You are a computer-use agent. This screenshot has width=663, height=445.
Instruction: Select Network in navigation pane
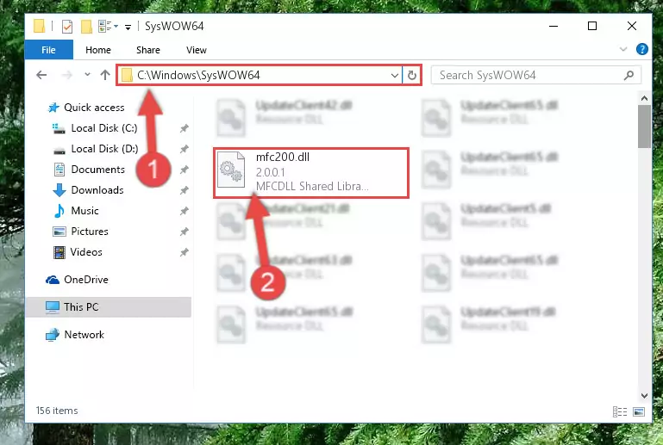point(84,335)
